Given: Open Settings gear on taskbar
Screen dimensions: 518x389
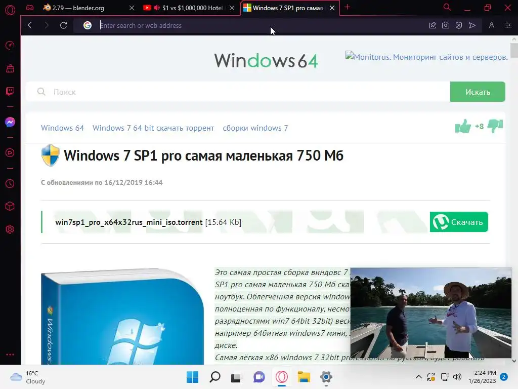Looking at the screenshot, I should pos(326,377).
